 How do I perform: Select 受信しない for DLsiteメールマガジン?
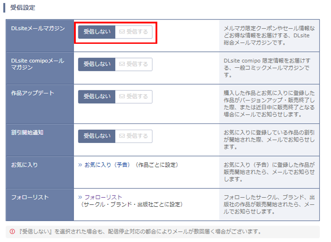97,32
